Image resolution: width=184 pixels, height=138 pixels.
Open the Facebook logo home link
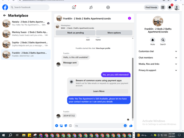(5, 7)
